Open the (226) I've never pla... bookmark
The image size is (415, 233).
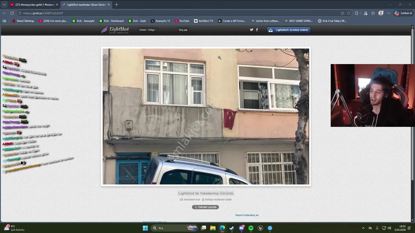(x=53, y=21)
